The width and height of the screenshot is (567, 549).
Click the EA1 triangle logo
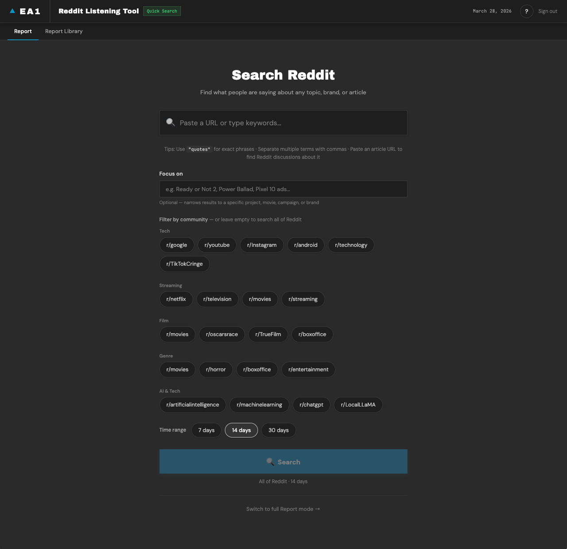(12, 11)
